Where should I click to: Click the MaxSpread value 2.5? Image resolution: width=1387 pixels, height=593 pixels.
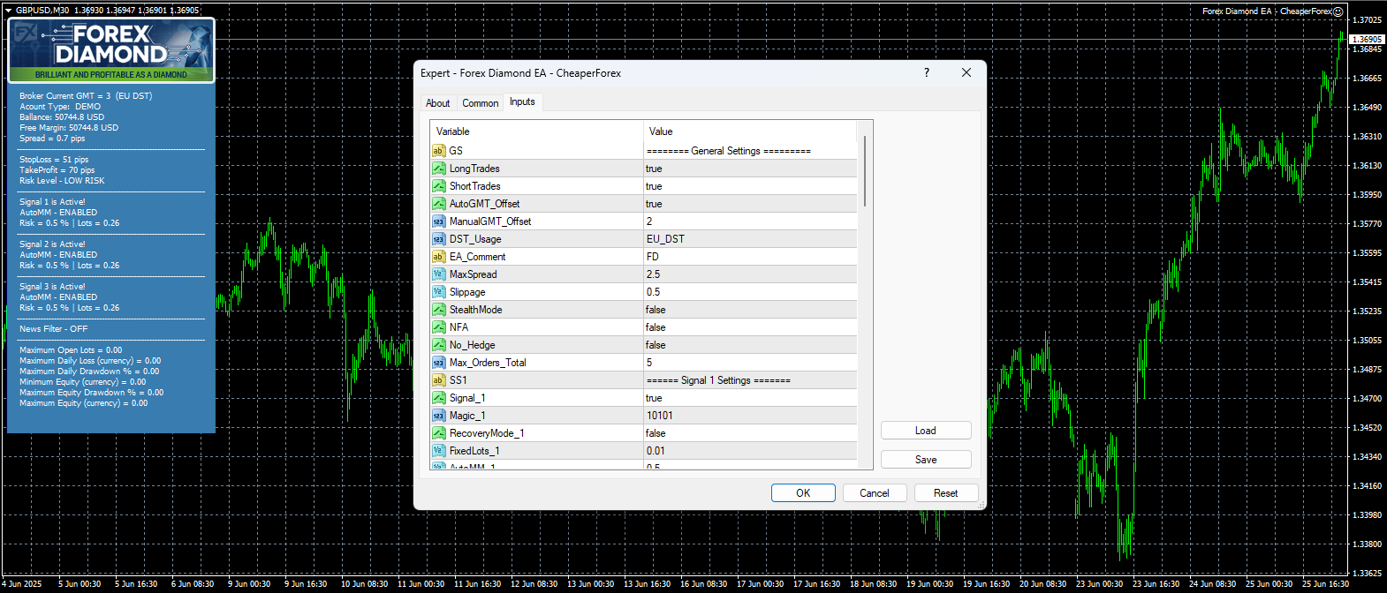click(653, 274)
